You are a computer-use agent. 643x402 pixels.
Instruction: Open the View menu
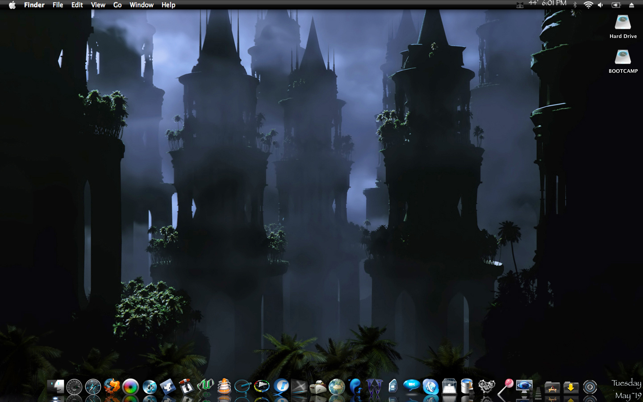coord(98,5)
